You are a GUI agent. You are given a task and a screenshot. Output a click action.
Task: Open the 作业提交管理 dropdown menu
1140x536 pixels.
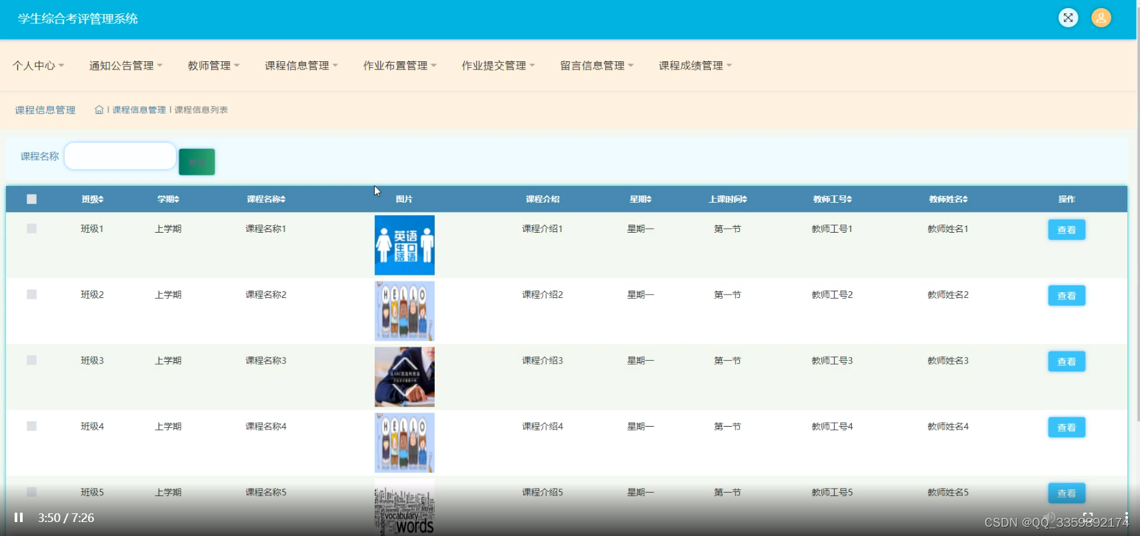tap(498, 65)
